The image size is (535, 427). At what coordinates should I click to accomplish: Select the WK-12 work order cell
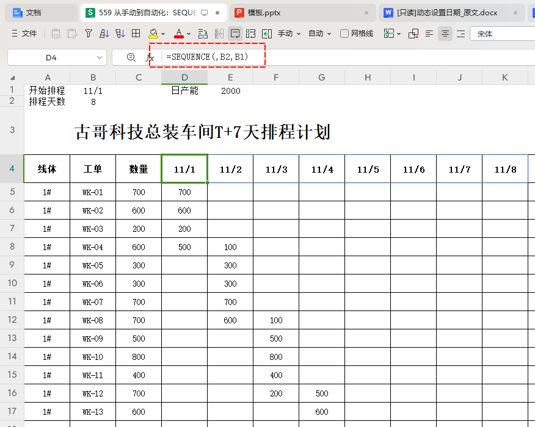point(93,393)
